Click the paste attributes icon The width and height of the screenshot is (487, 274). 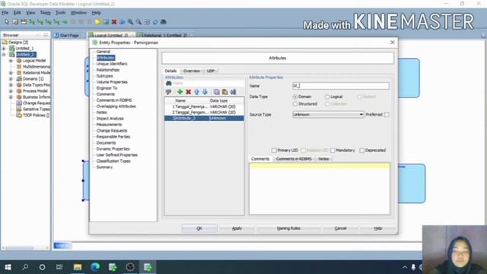(225, 91)
